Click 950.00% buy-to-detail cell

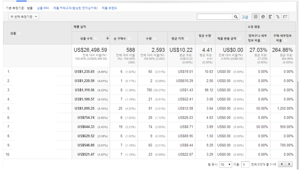(287, 127)
